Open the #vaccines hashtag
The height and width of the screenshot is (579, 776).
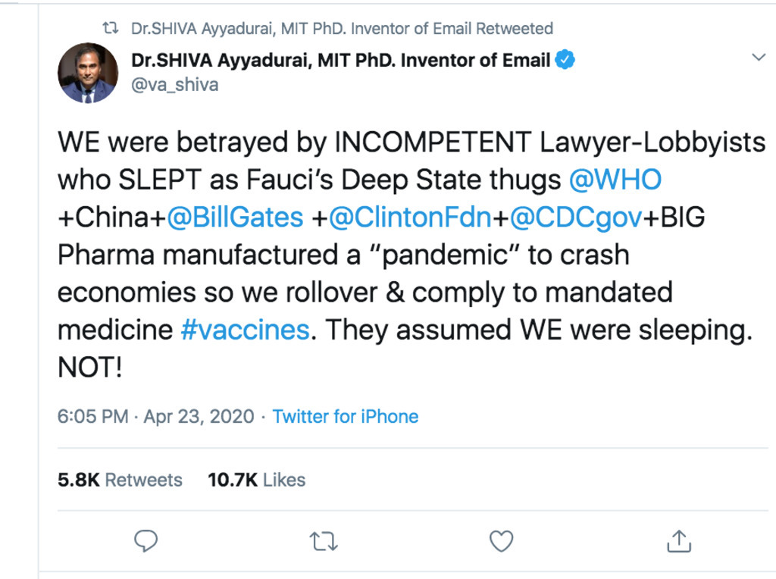(245, 330)
